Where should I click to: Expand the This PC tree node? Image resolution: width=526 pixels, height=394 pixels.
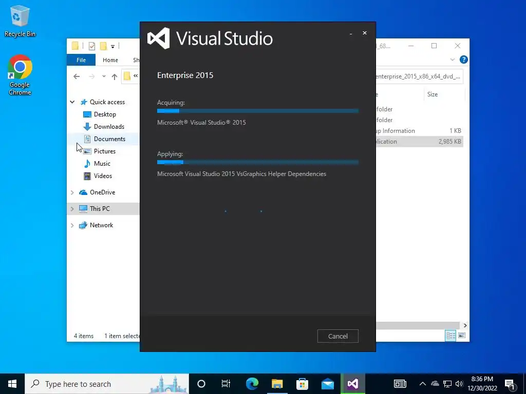pyautogui.click(x=72, y=209)
